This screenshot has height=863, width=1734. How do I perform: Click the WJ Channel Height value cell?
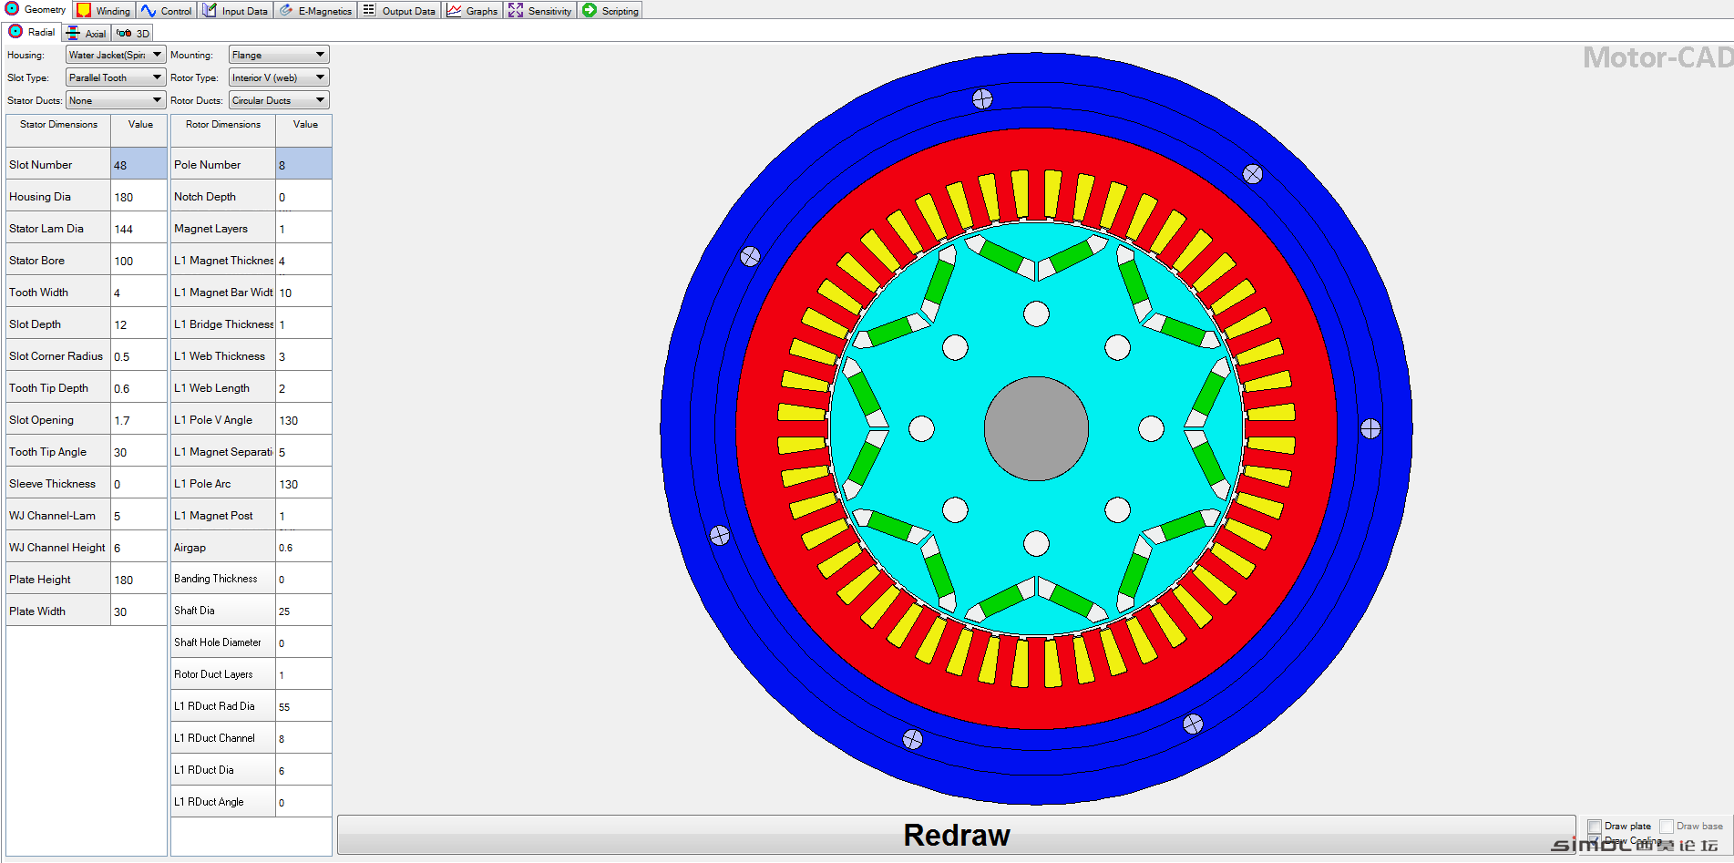pos(139,547)
